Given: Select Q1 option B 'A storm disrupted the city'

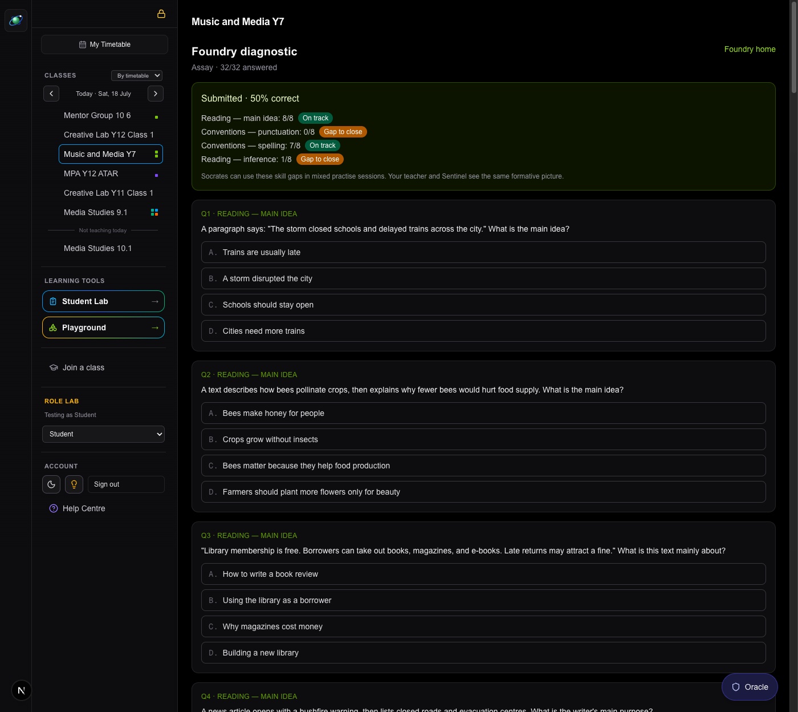Looking at the screenshot, I should 483,278.
